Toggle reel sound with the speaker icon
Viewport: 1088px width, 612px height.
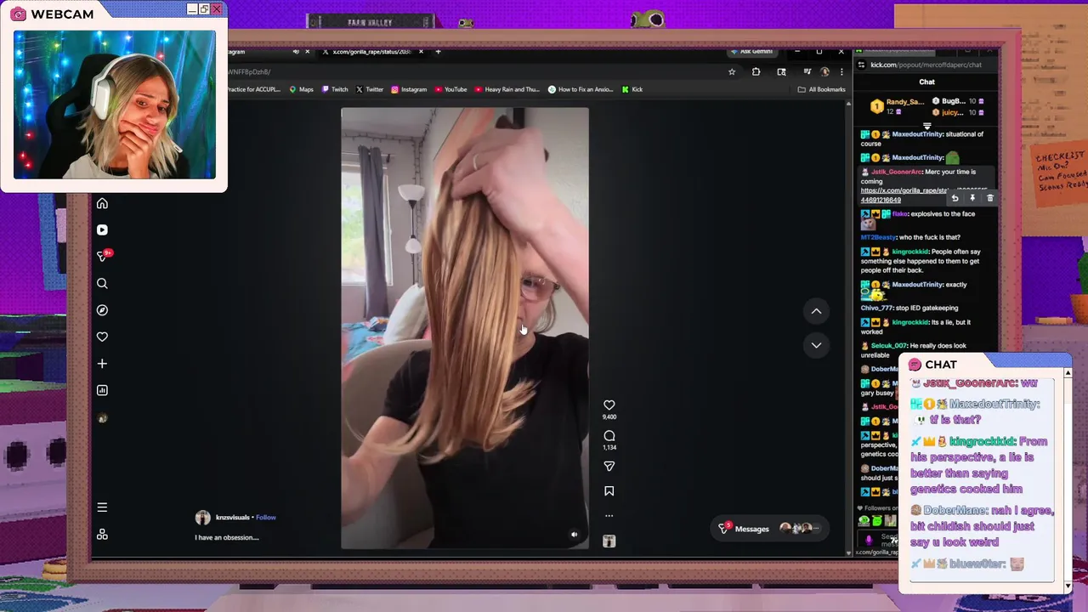(574, 535)
